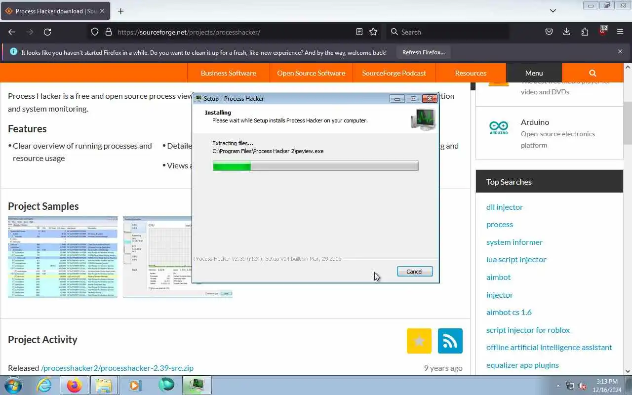The width and height of the screenshot is (632, 395).
Task: Go back with the Firefox back arrow
Action: (x=12, y=32)
